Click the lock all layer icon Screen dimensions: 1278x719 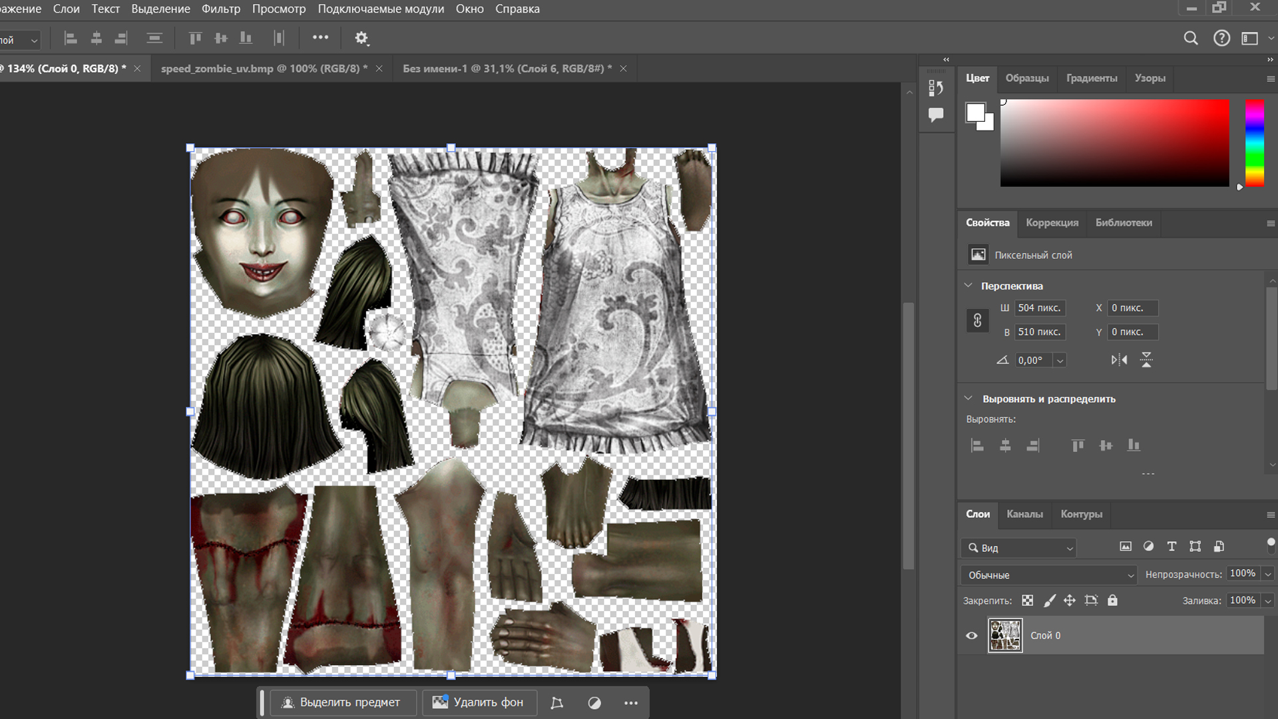coord(1112,600)
